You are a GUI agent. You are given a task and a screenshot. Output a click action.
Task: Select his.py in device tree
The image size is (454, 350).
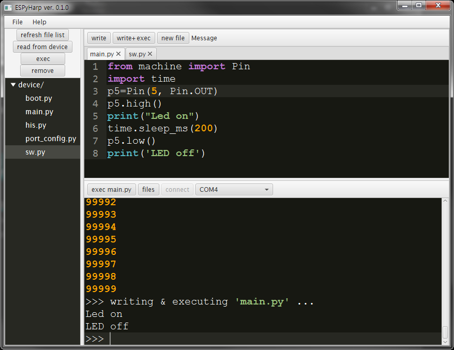42,125
